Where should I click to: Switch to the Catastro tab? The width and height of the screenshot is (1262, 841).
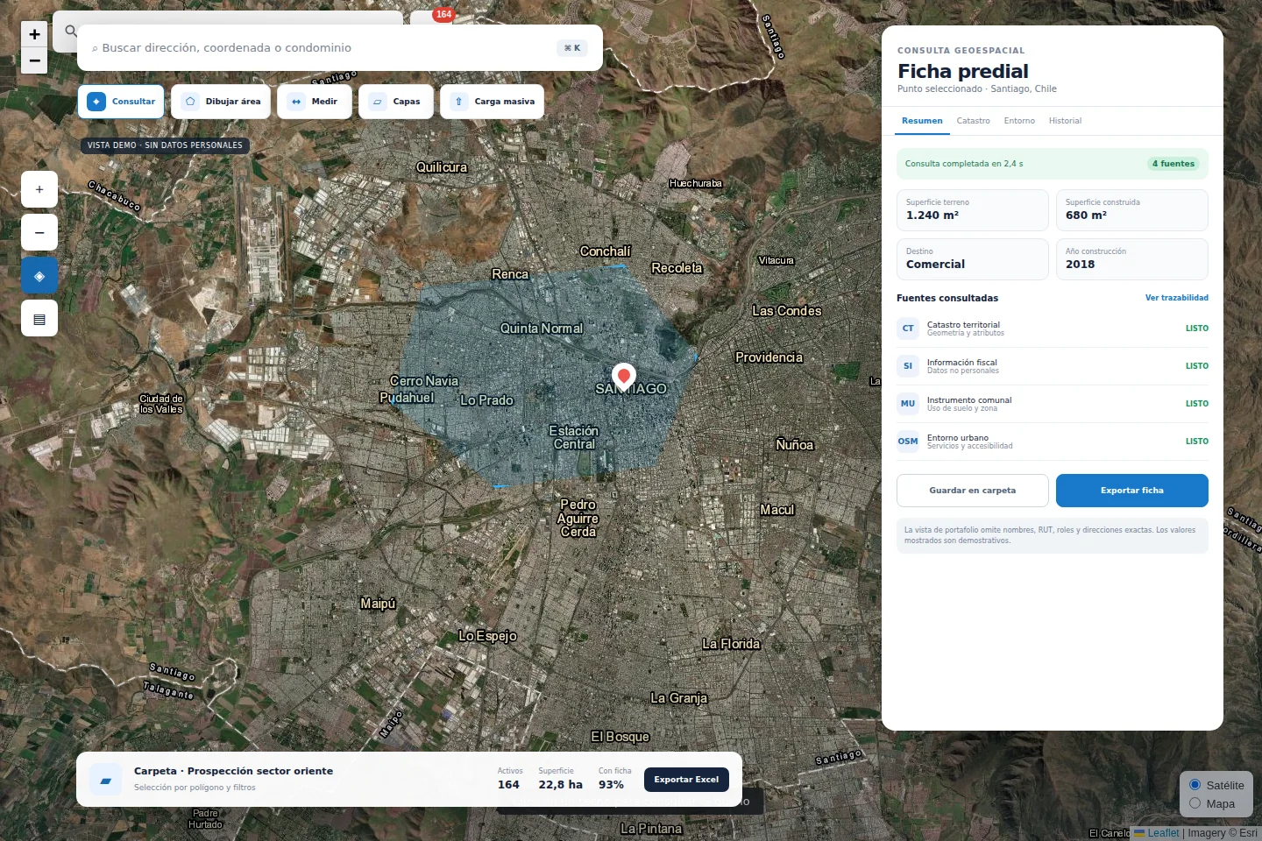[x=973, y=121]
